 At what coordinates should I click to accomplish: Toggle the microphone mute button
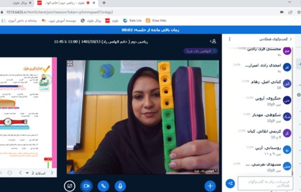(x=120, y=186)
